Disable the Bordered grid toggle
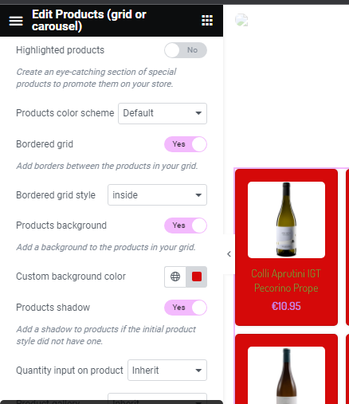This screenshot has width=349, height=404. click(x=186, y=144)
